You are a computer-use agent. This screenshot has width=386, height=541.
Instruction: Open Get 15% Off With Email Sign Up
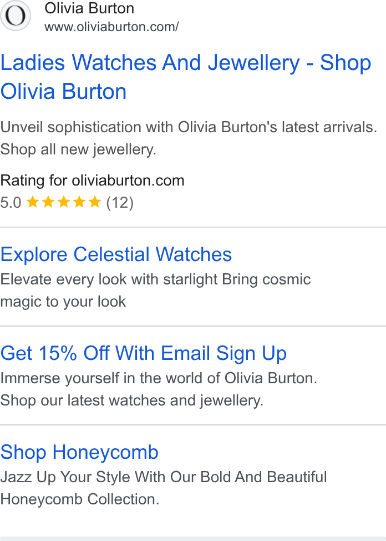144,353
